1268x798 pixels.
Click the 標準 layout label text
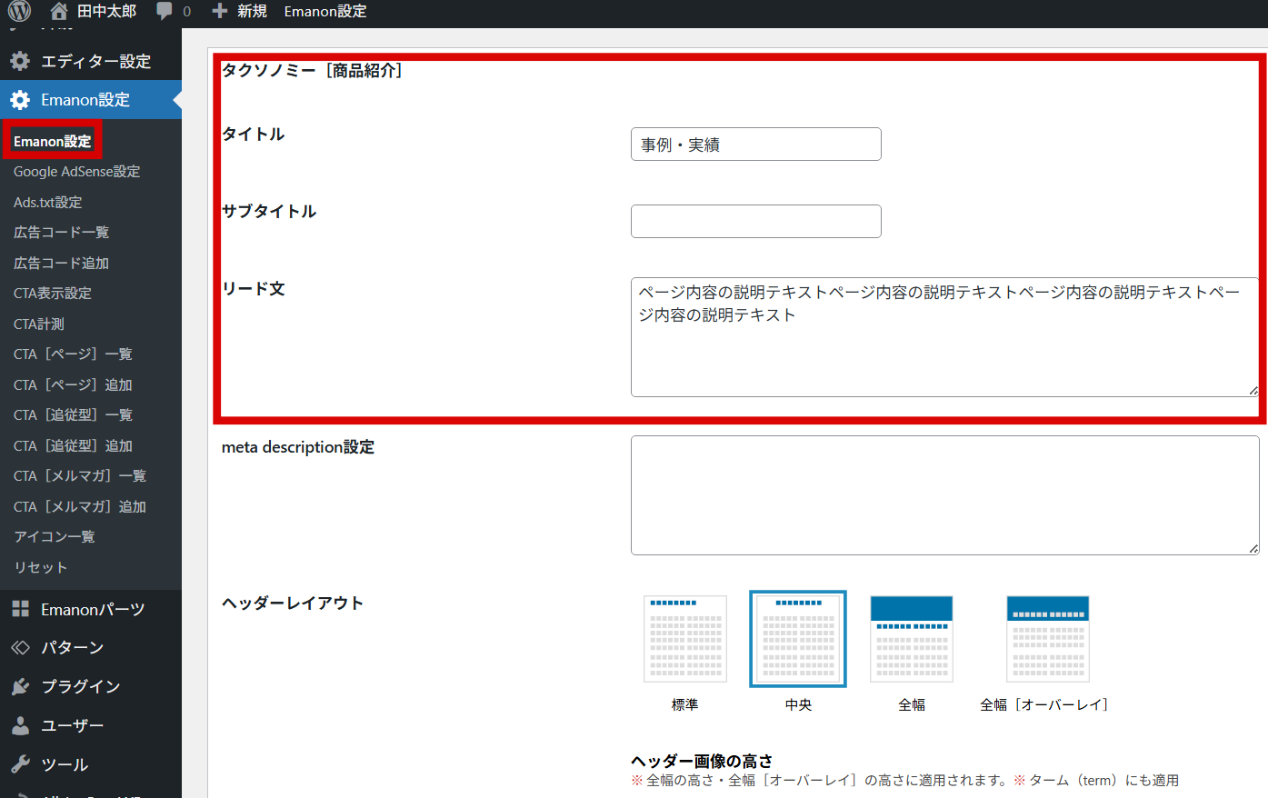click(x=685, y=704)
